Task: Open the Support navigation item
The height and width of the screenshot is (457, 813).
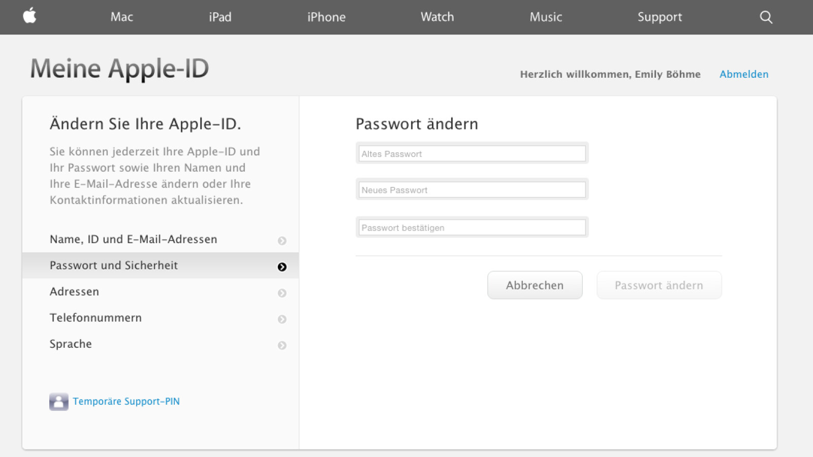Action: coord(660,17)
